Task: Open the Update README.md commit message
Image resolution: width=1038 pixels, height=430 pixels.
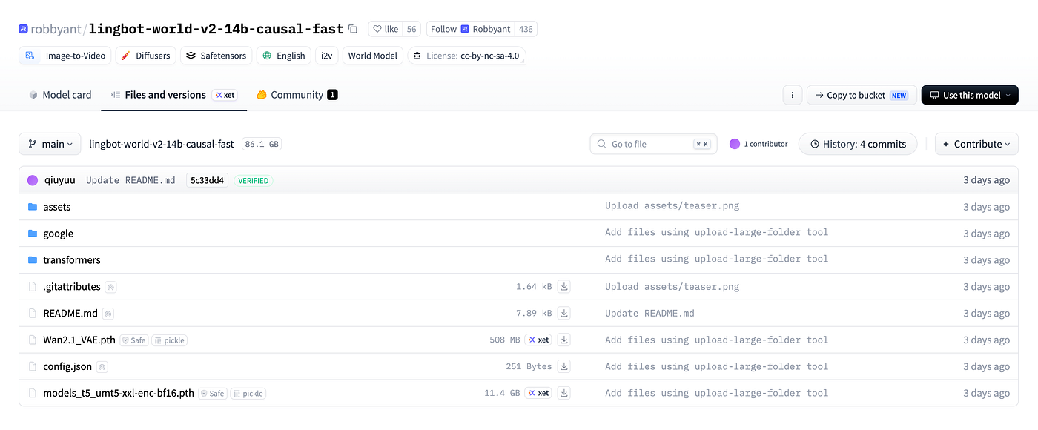Action: (x=130, y=180)
